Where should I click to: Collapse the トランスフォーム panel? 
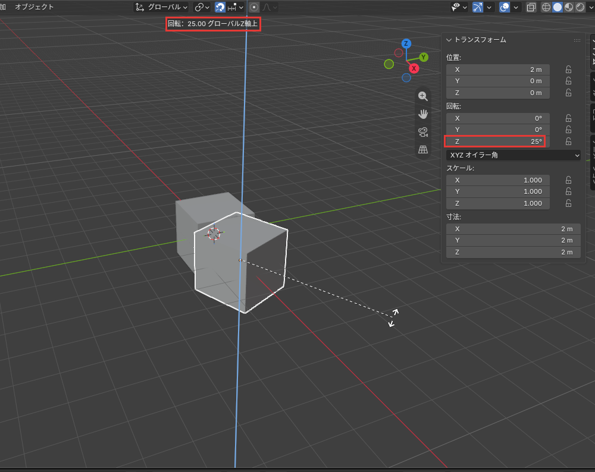449,40
